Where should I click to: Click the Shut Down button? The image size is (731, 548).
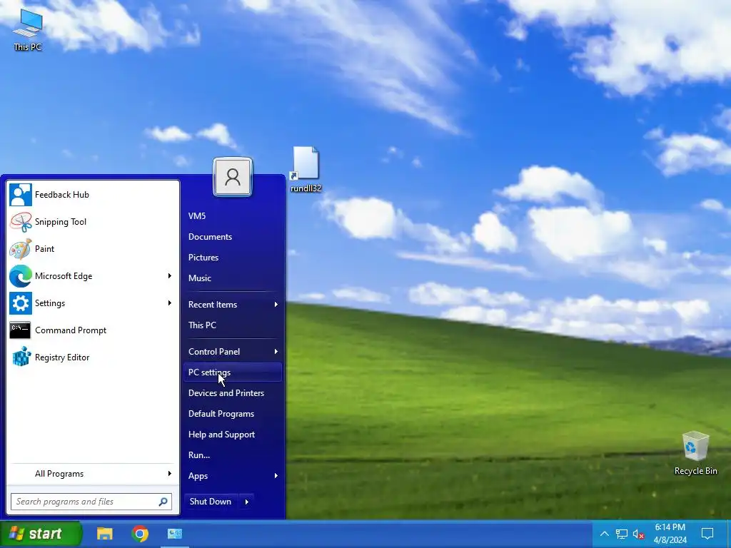(211, 502)
